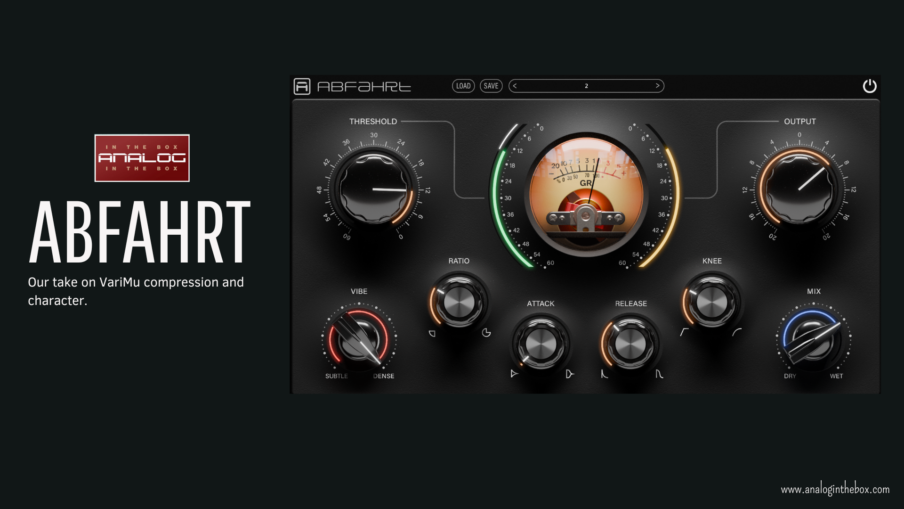904x509 pixels.
Task: Click the Analog in the Box logo
Action: (142, 158)
